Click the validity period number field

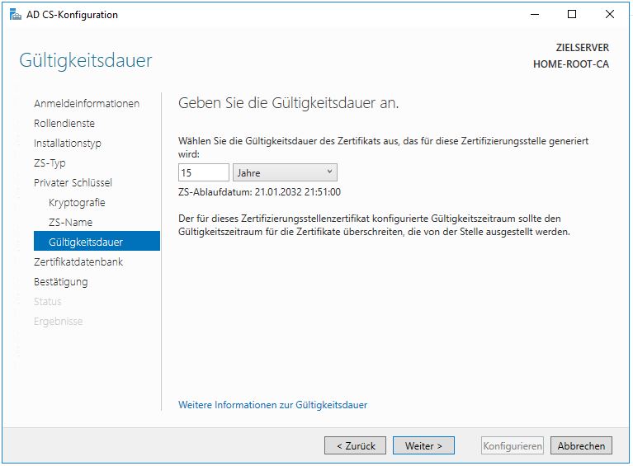(203, 172)
